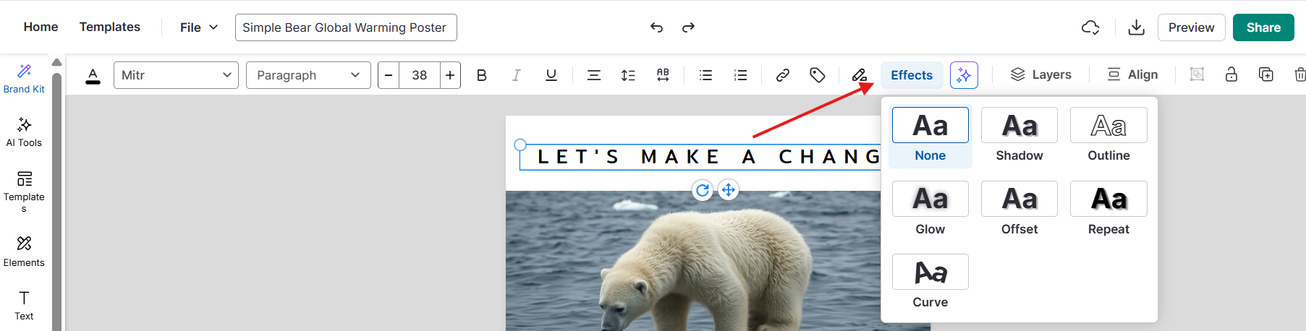Lock the selected element
1306x331 pixels.
pyautogui.click(x=1231, y=74)
